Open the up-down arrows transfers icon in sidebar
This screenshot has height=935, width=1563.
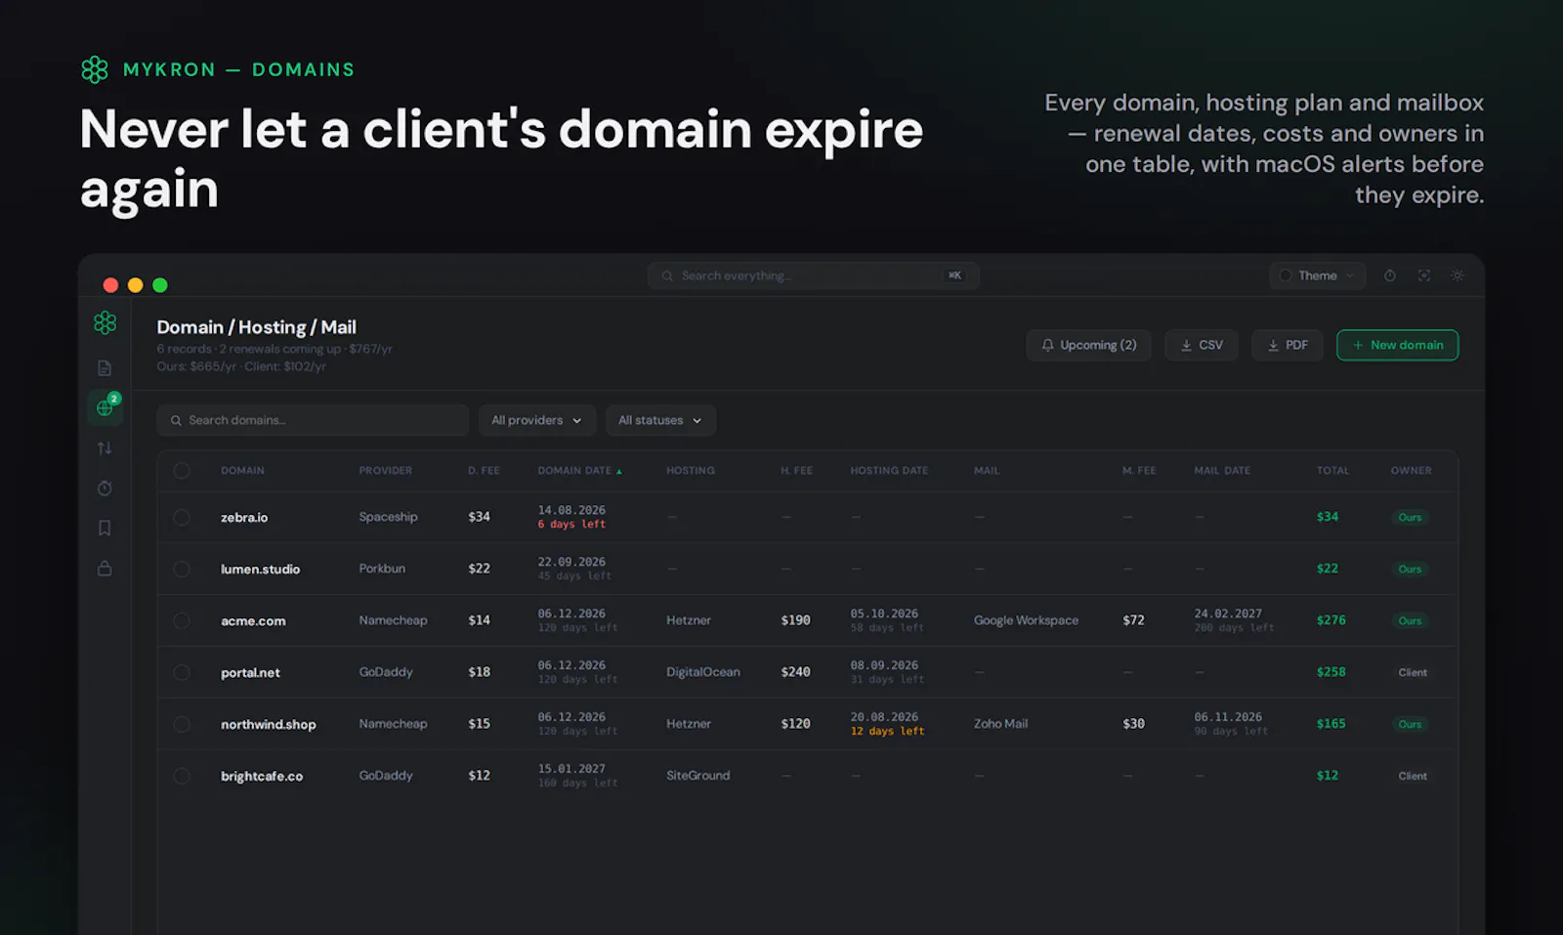[x=105, y=448]
